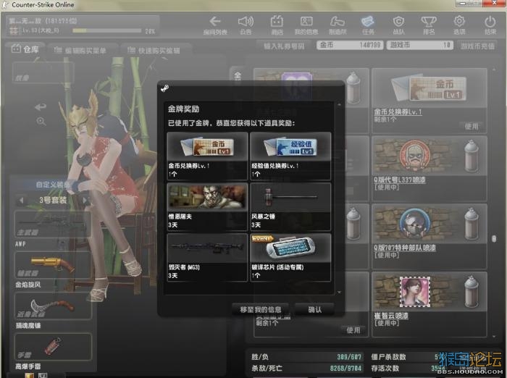The height and width of the screenshot is (378, 507).
Task: Click the Q版707 spray icon image
Action: (x=414, y=223)
